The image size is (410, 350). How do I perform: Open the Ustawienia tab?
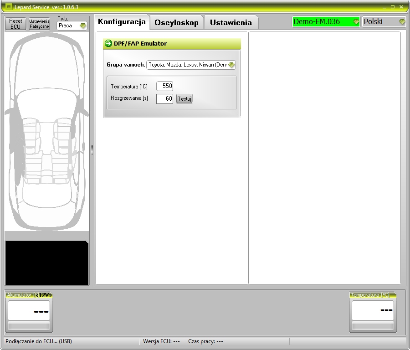(231, 22)
